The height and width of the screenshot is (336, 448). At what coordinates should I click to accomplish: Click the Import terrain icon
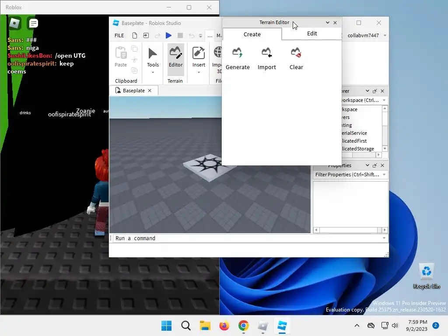coord(266,52)
